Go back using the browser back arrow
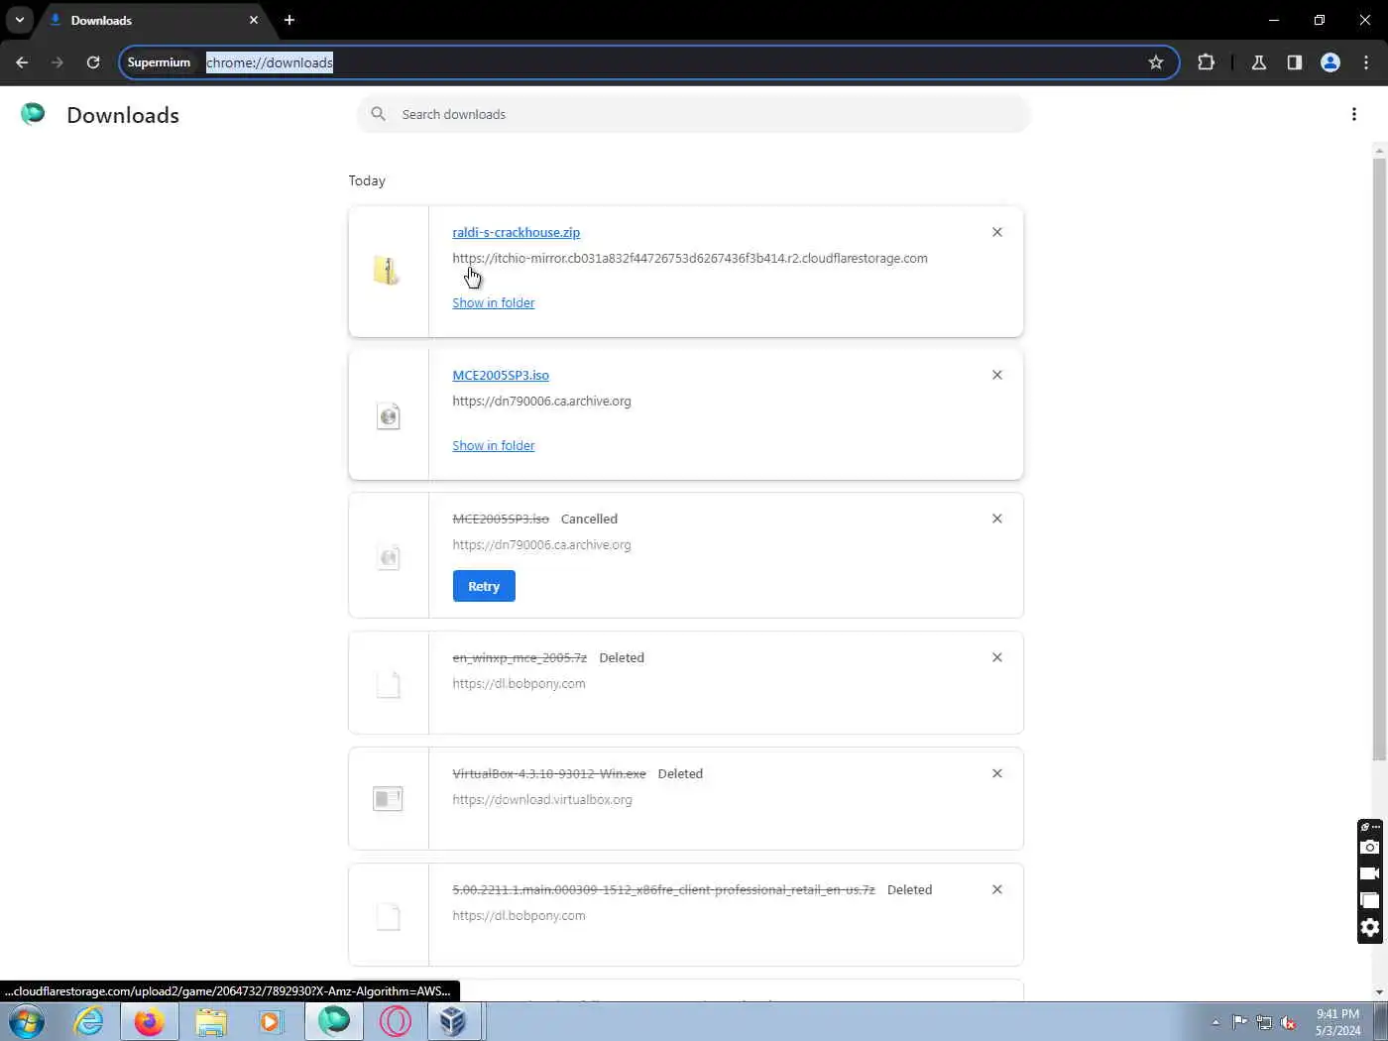1388x1041 pixels. click(x=22, y=62)
